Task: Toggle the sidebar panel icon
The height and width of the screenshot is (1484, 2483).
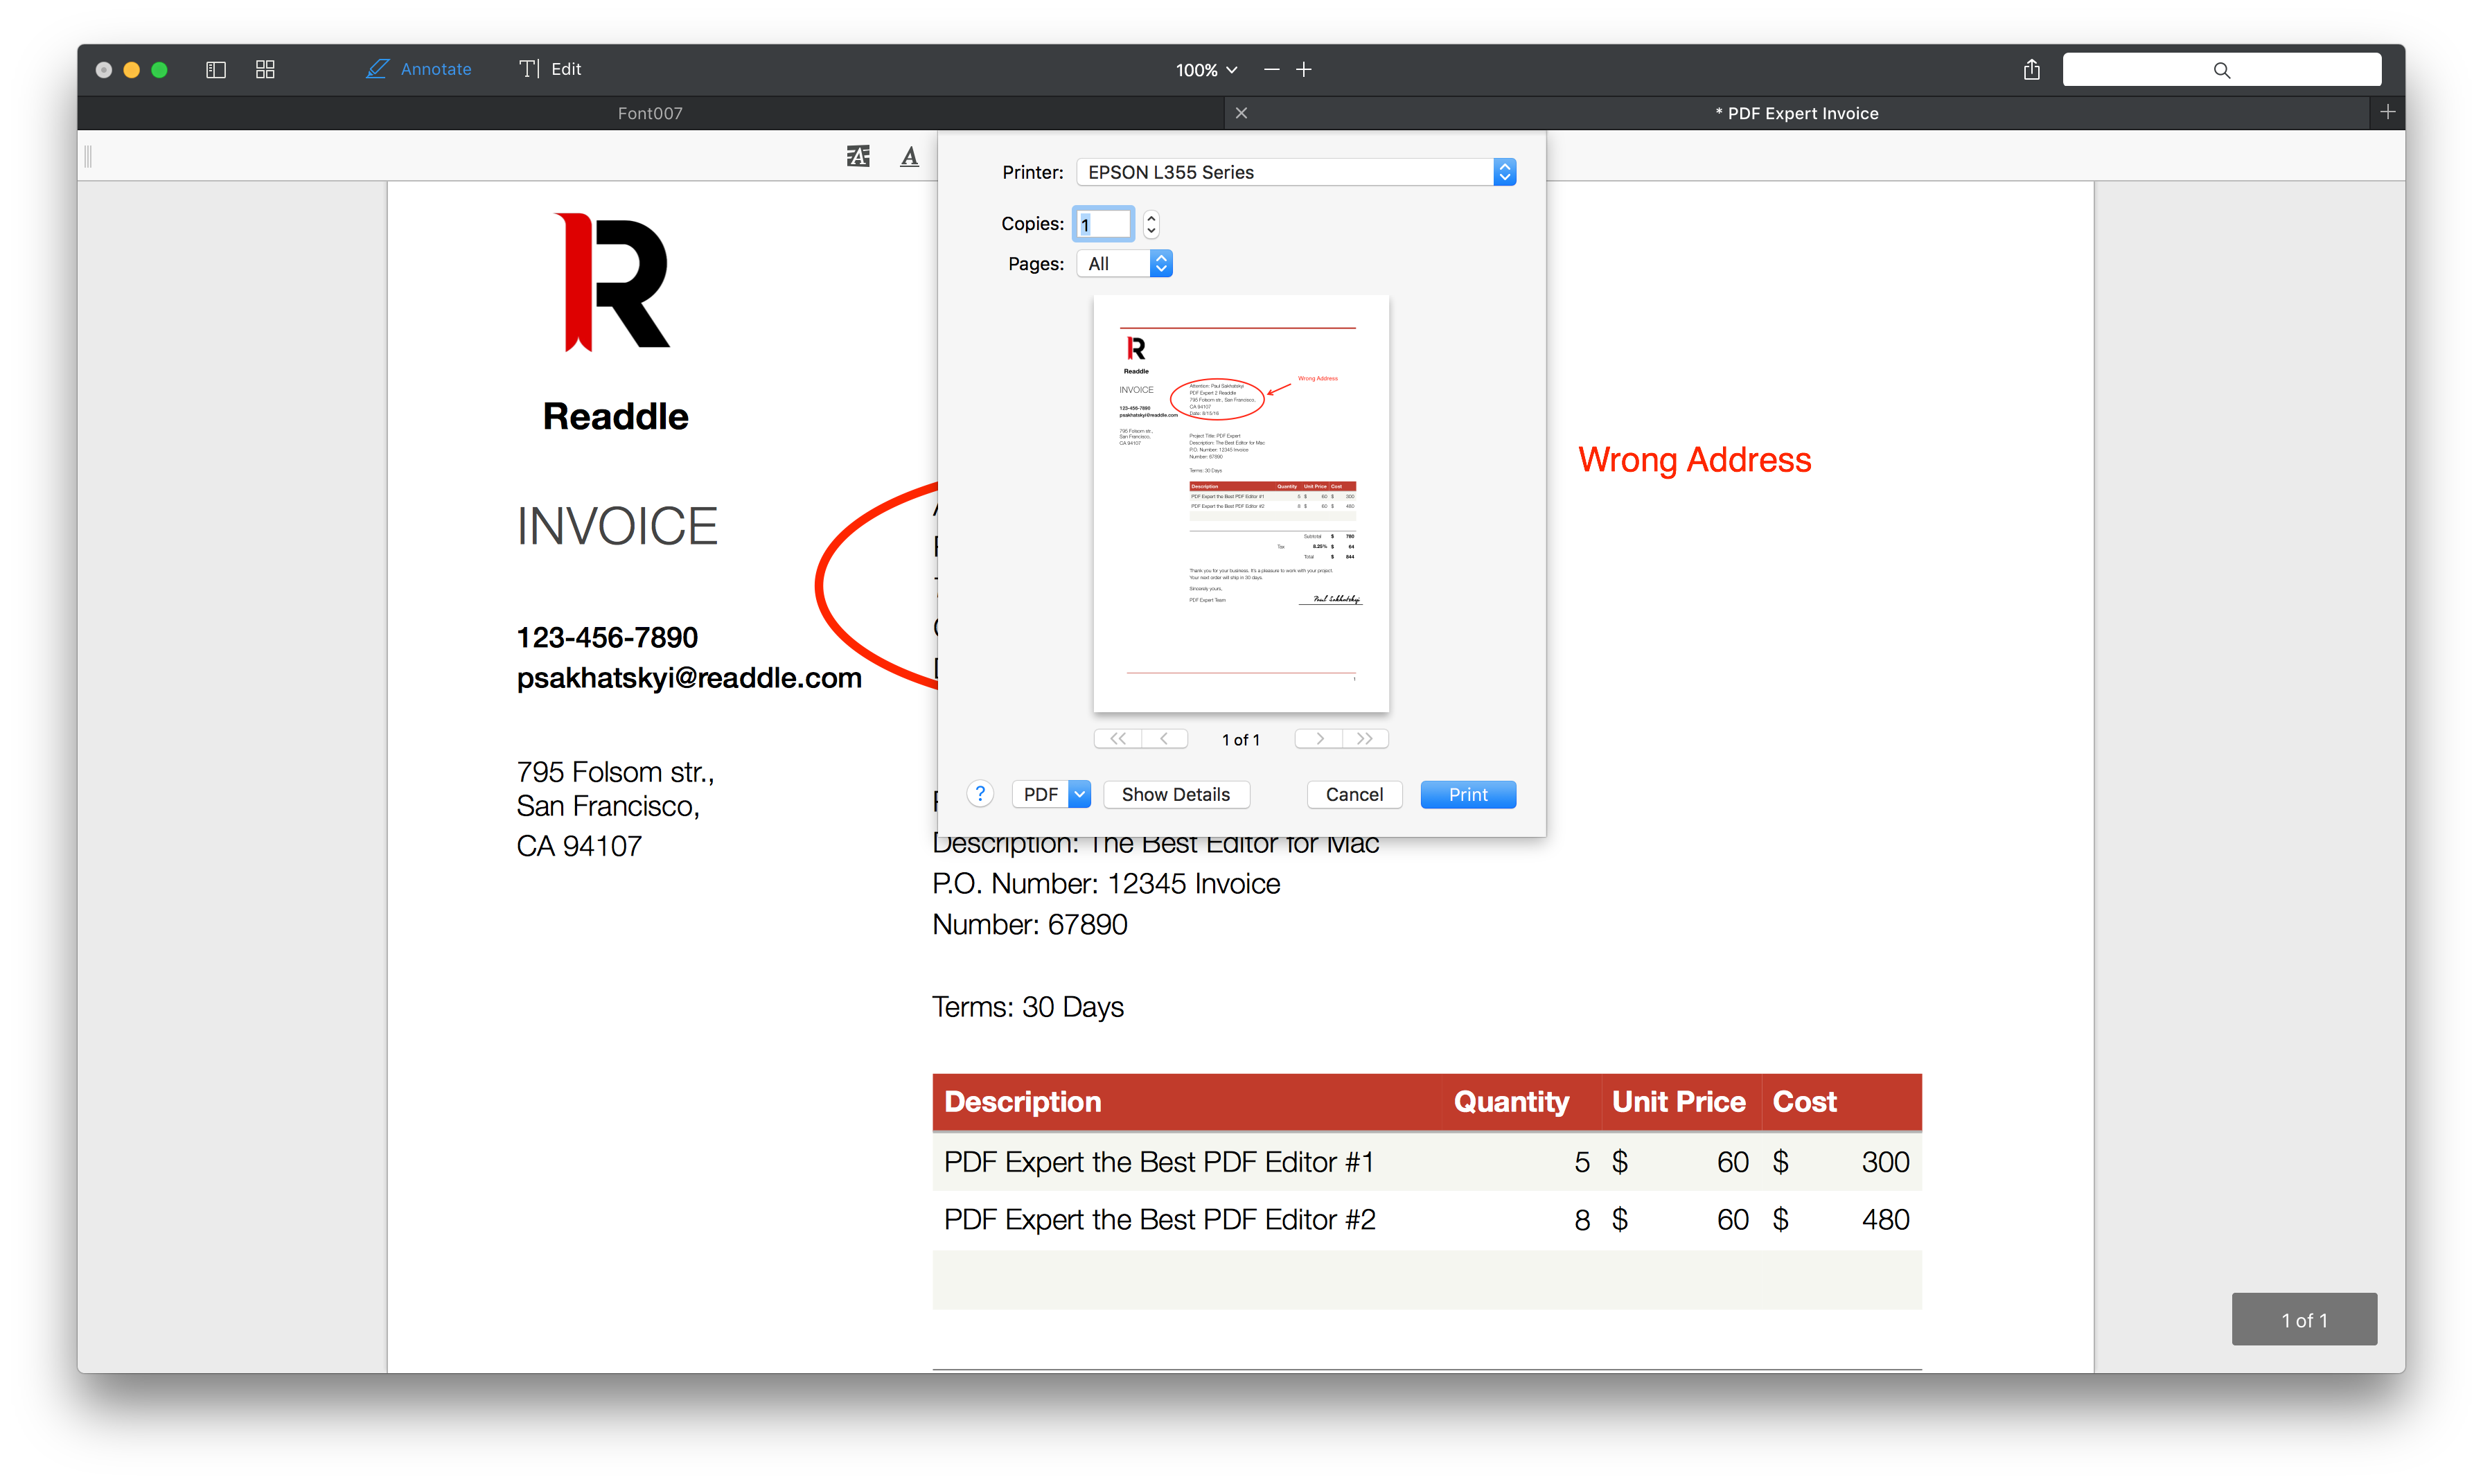Action: [216, 69]
